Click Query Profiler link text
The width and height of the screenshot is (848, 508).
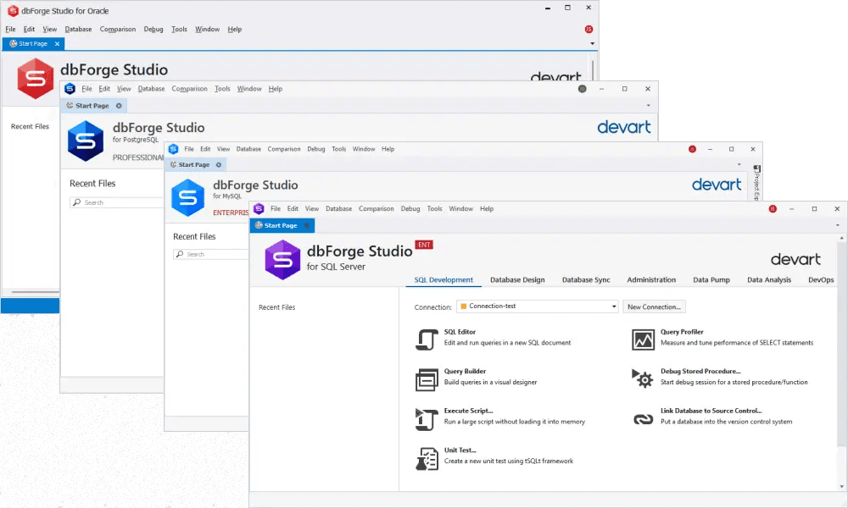pyautogui.click(x=682, y=332)
